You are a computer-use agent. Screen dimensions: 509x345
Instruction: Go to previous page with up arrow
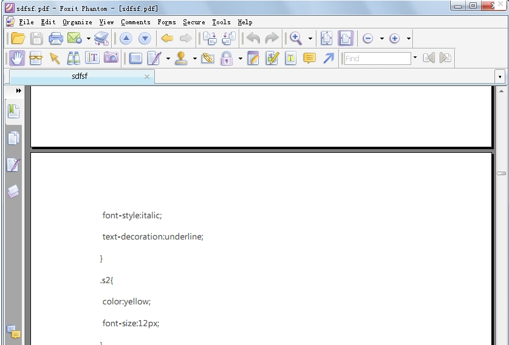pyautogui.click(x=126, y=39)
